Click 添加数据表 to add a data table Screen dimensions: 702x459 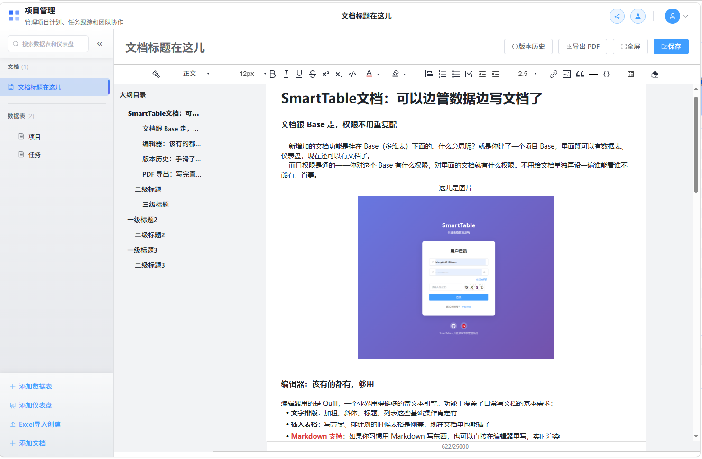coord(31,386)
